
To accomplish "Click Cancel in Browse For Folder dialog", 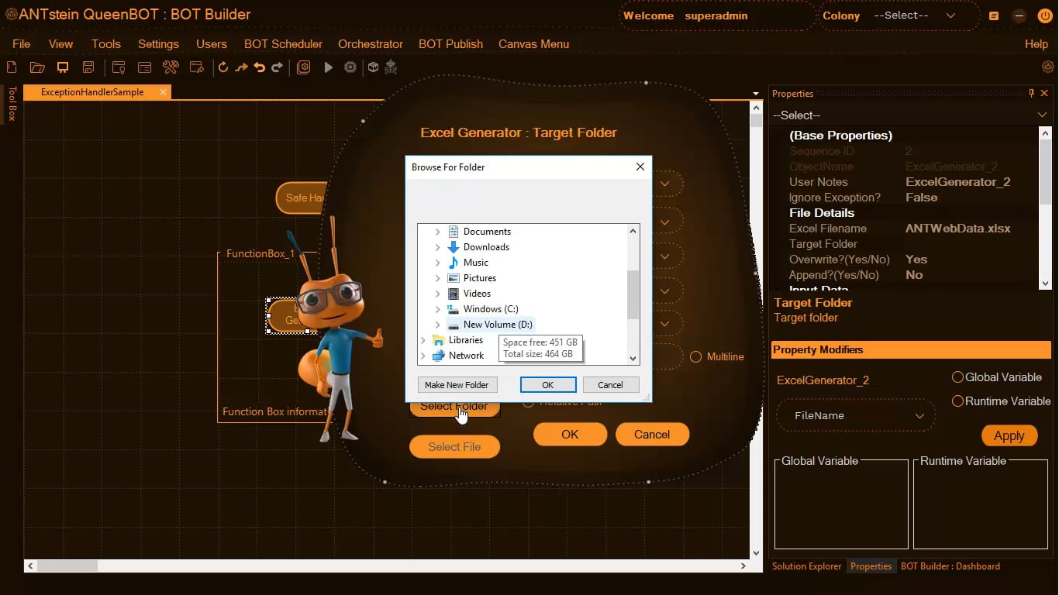I will 610,385.
